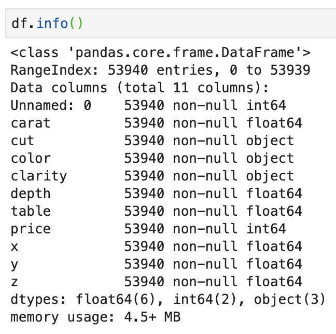Image resolution: width=336 pixels, height=334 pixels.
Task: Click the 'memory usage: 4.5+ MB' line
Action: (95, 317)
